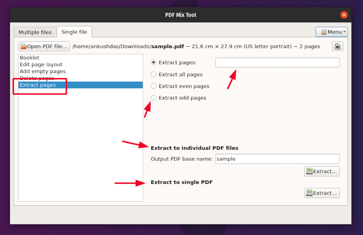Click the Extract pages range input field
The image size is (363, 235).
tap(277, 63)
